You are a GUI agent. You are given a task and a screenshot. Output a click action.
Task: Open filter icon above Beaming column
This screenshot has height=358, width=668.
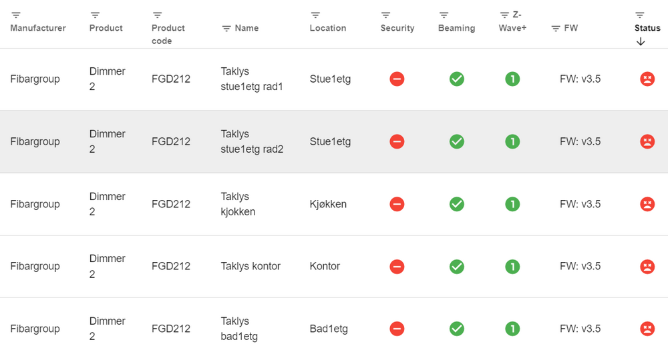444,15
